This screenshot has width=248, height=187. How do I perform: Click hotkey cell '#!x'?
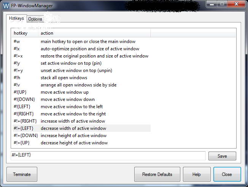17,49
